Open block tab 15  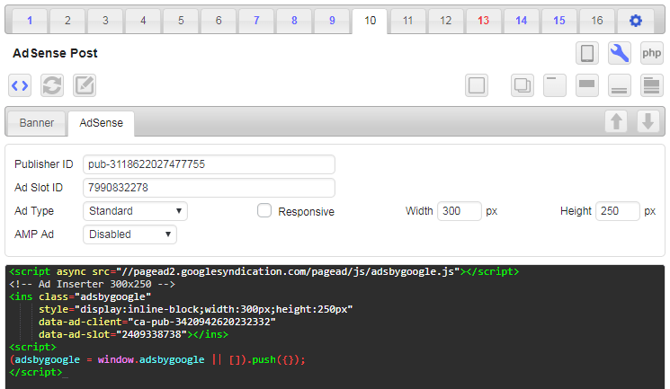[x=558, y=21]
